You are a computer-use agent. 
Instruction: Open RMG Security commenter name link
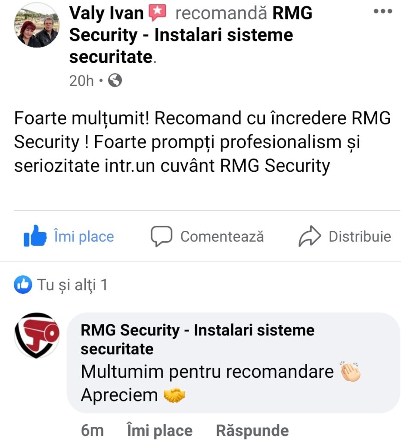pos(197,339)
